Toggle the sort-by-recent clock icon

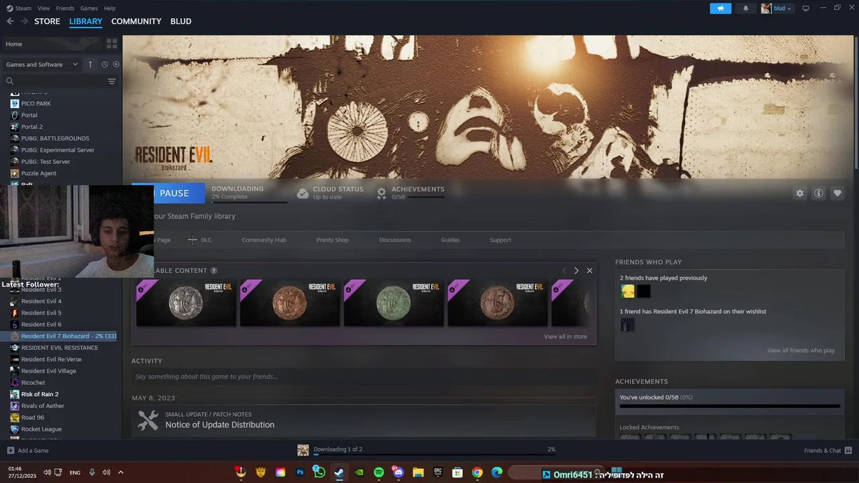[105, 64]
